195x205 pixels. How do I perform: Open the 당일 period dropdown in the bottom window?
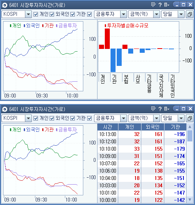pos(181,118)
